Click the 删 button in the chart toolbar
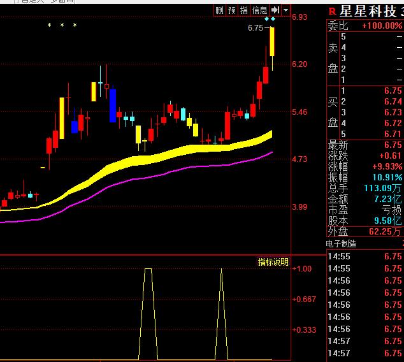This screenshot has height=362, width=404. coord(219,10)
